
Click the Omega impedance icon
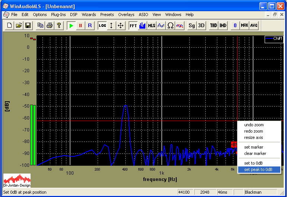[170, 25]
